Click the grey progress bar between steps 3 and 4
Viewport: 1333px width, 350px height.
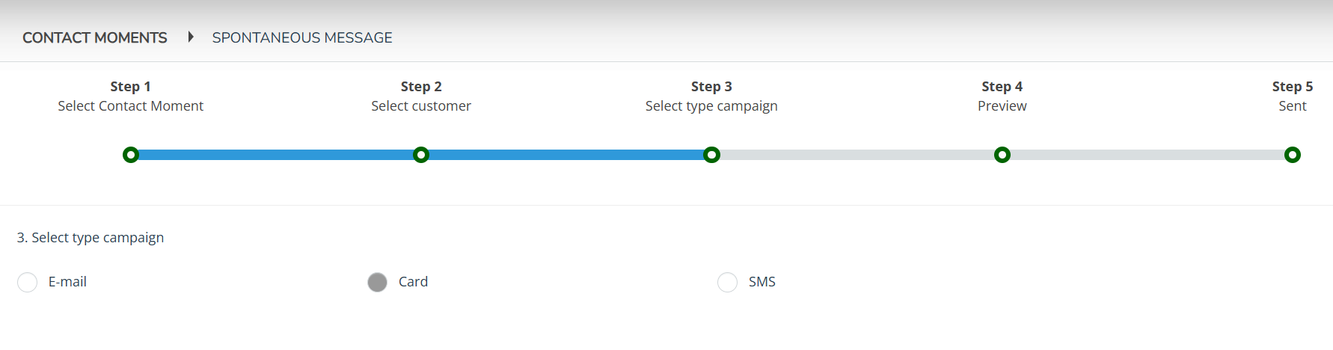point(857,155)
